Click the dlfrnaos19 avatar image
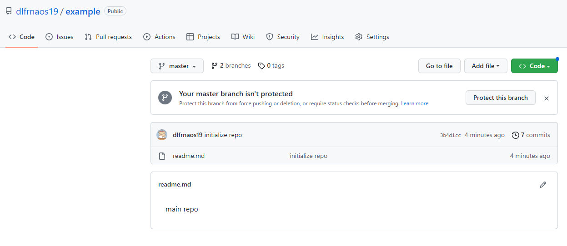 pos(162,135)
